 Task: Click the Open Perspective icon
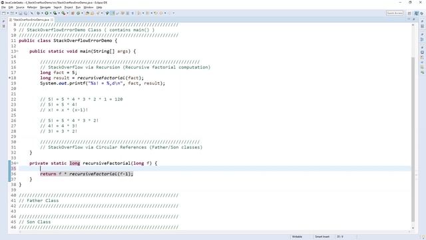pyautogui.click(x=409, y=13)
